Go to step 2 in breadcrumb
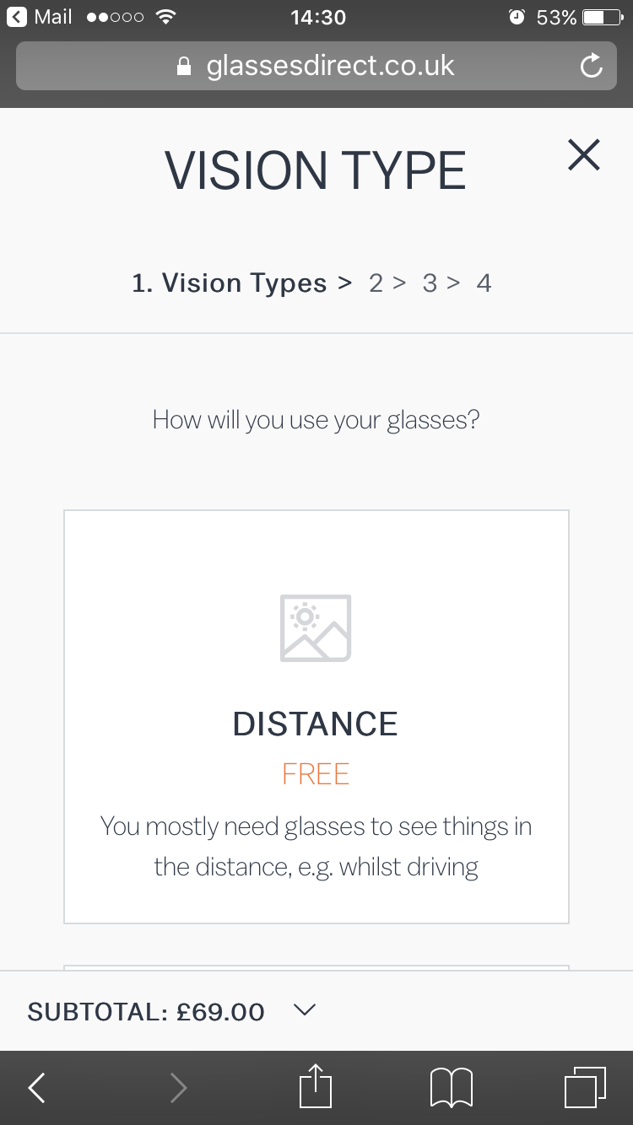 coord(376,283)
